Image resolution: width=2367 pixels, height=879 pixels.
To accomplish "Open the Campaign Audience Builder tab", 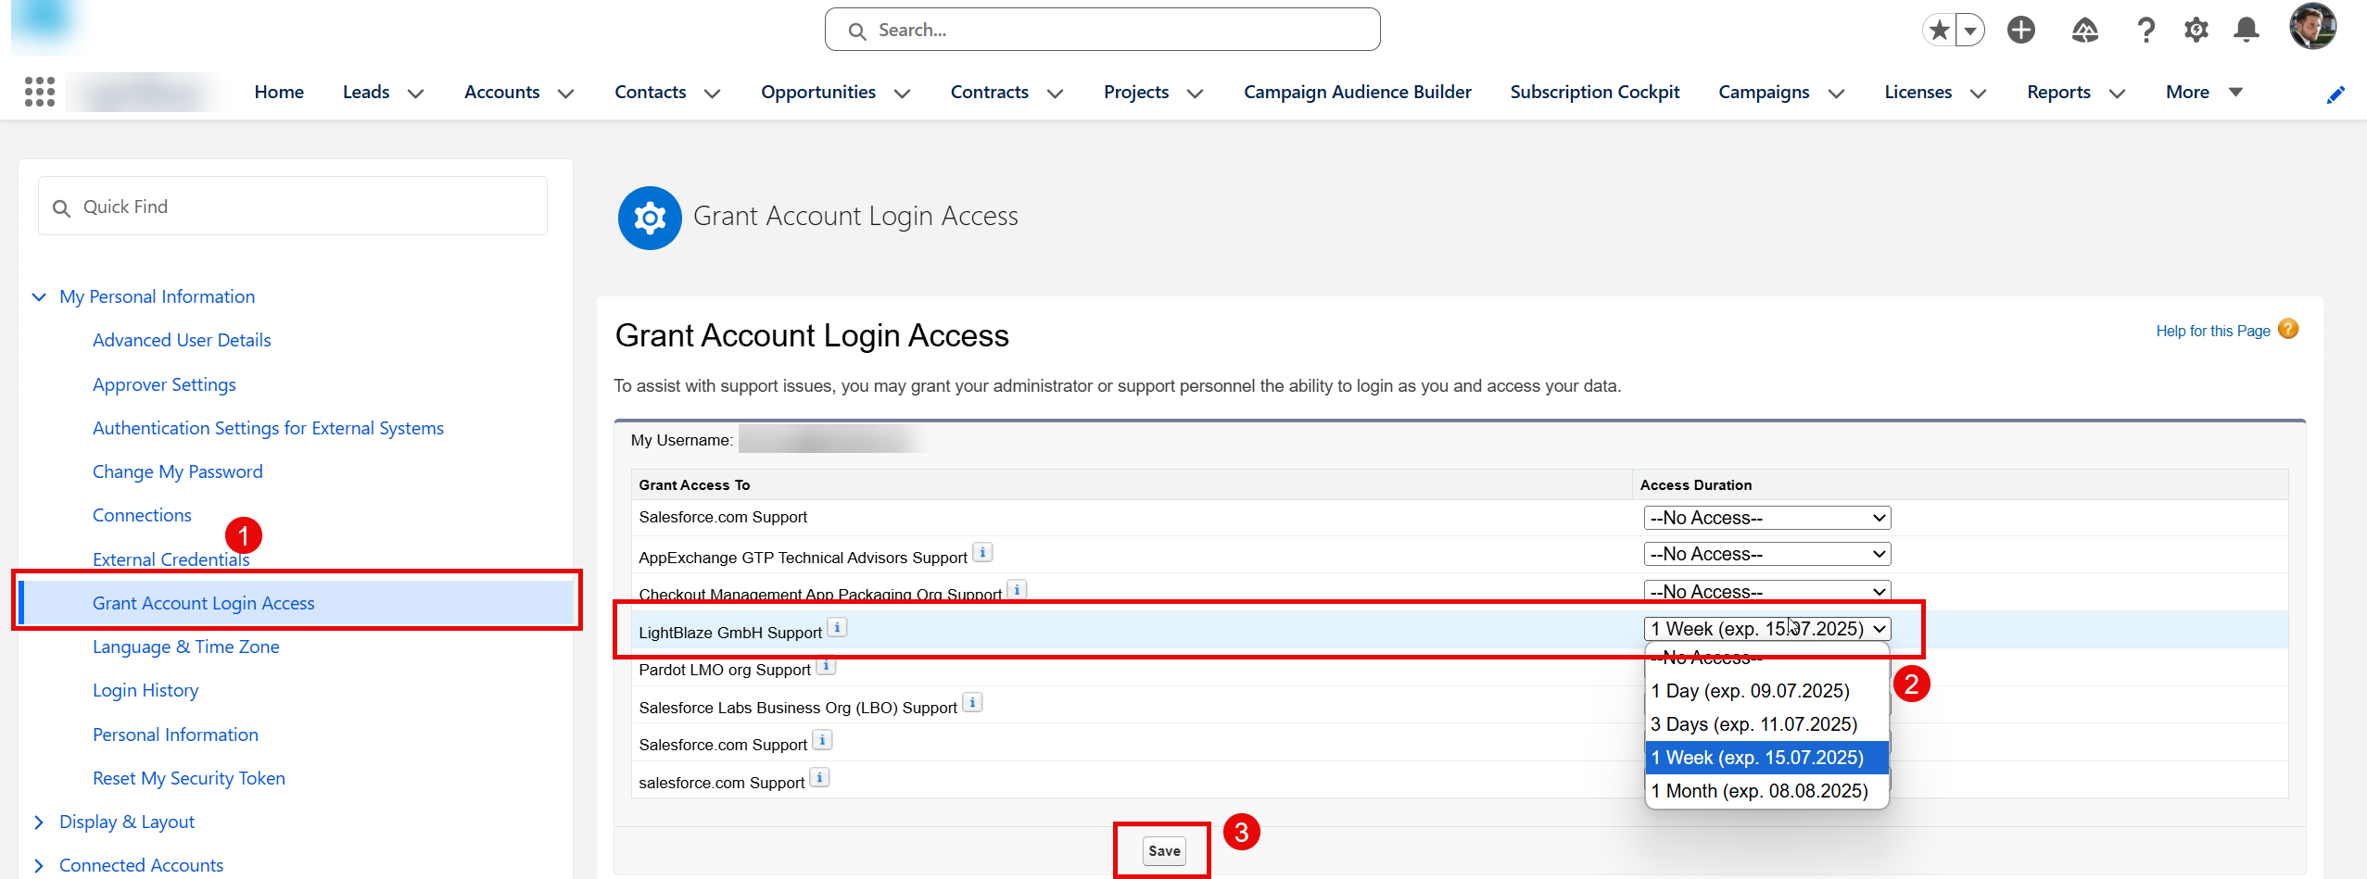I will click(x=1358, y=93).
